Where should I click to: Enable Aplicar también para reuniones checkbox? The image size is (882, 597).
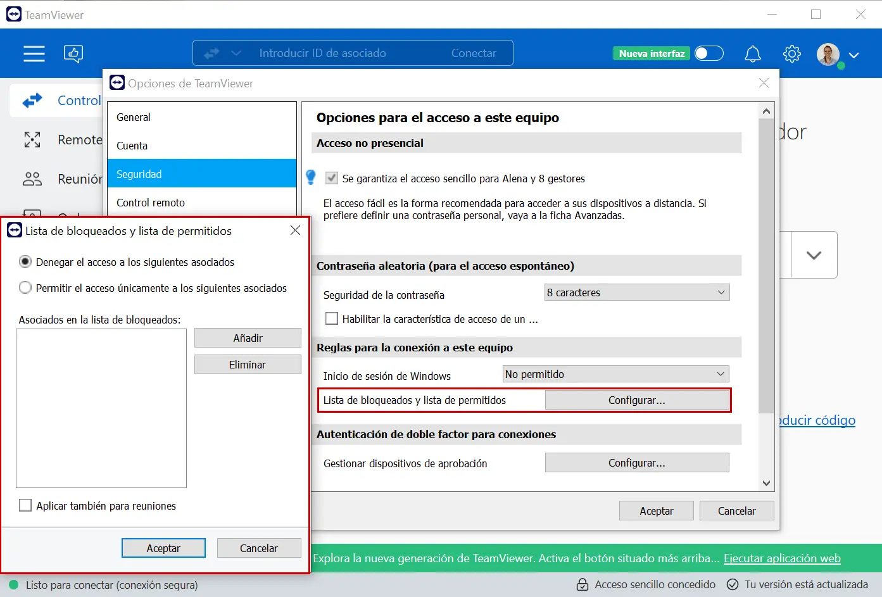click(x=25, y=505)
